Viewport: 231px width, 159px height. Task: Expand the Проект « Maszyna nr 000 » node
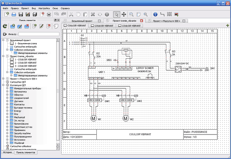click(x=3, y=79)
